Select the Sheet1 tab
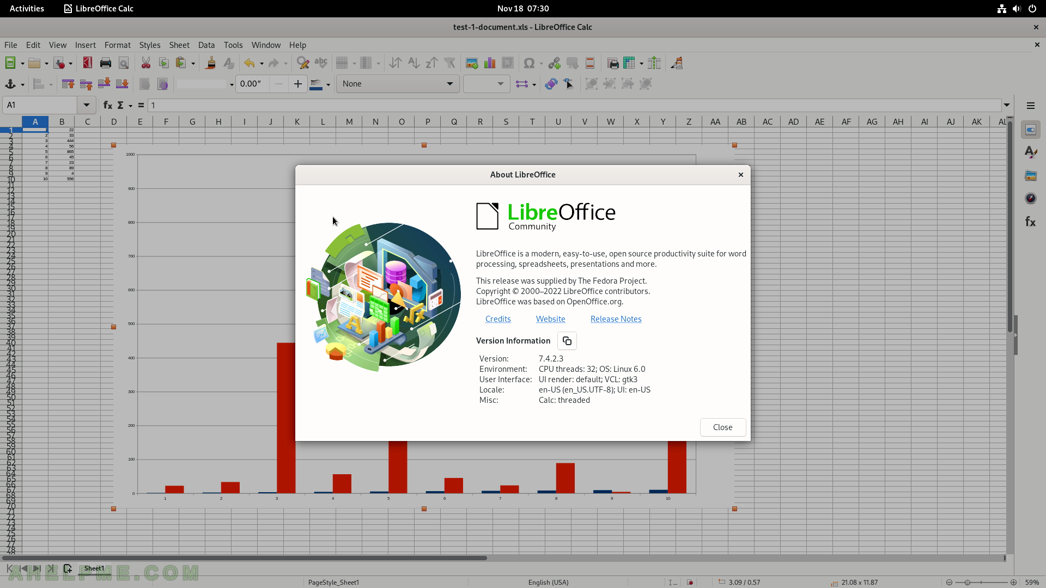1046x588 pixels. [94, 568]
